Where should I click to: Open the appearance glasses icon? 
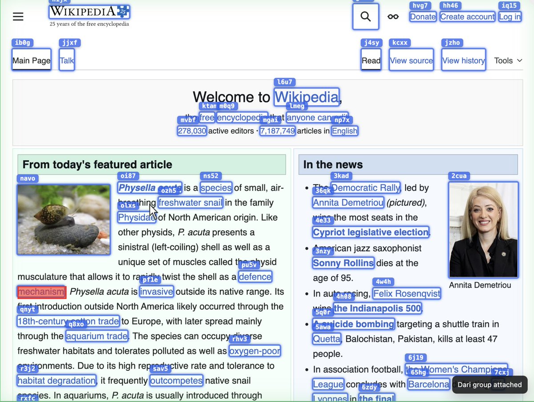coord(393,17)
